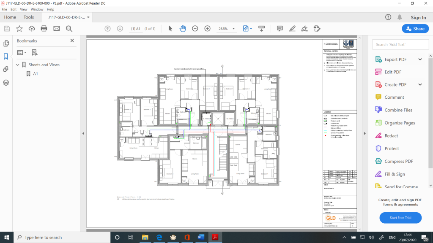Open the Edit menu
The height and width of the screenshot is (243, 433).
[x=14, y=9]
